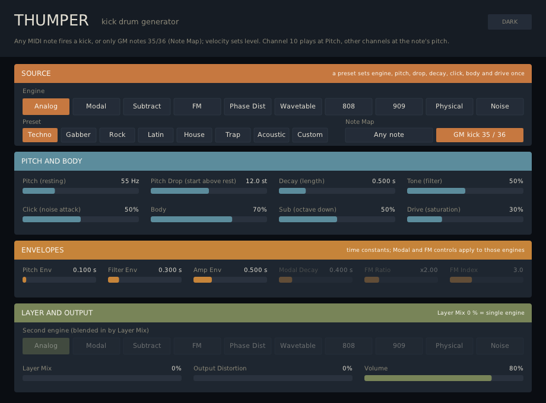
Task: Choose Wavetable as the second engine
Action: (298, 346)
